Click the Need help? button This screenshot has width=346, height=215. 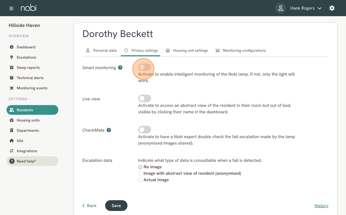pos(32,161)
